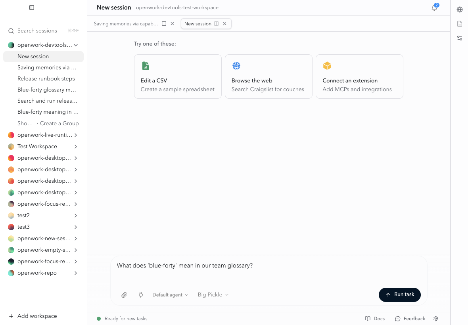
Task: Click the paperclip attach file icon
Action: coord(124,295)
